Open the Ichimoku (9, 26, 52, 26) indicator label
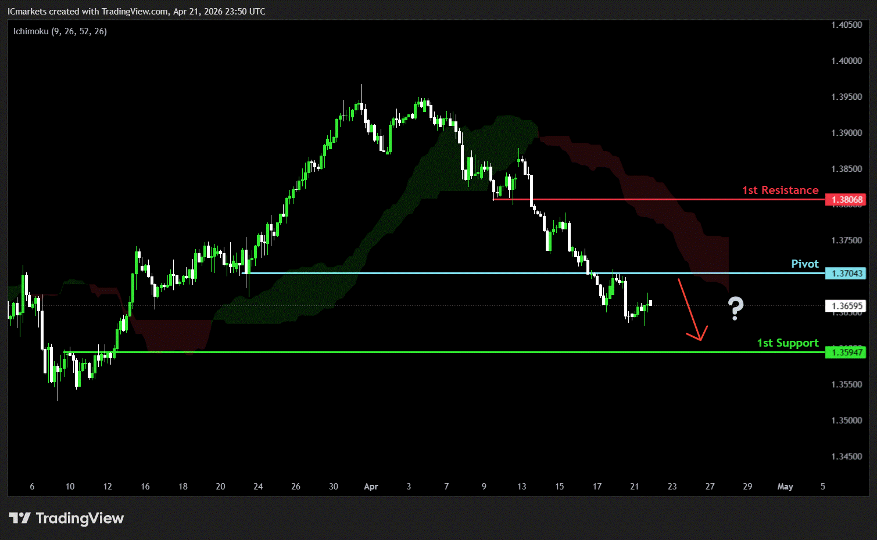The height and width of the screenshot is (540, 877). click(x=60, y=31)
